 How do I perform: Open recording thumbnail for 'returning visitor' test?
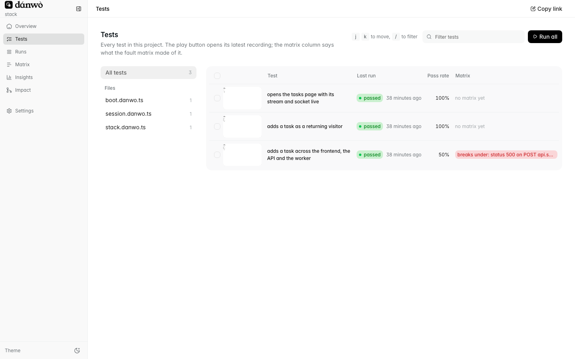[x=242, y=126]
